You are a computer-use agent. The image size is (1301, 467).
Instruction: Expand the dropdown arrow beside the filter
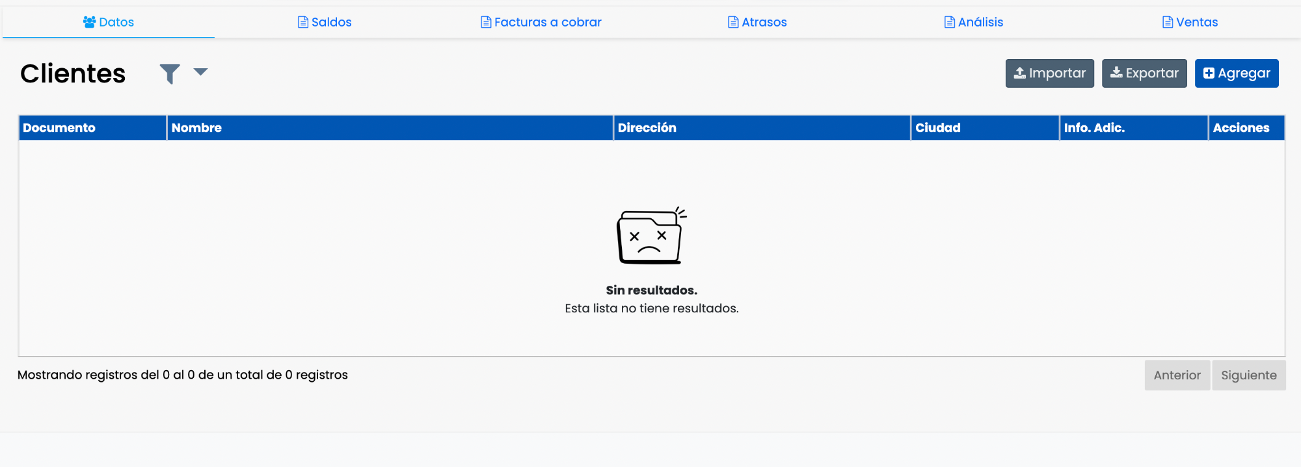click(200, 72)
